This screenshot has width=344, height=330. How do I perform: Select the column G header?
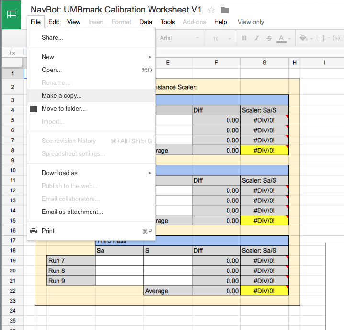click(x=264, y=62)
